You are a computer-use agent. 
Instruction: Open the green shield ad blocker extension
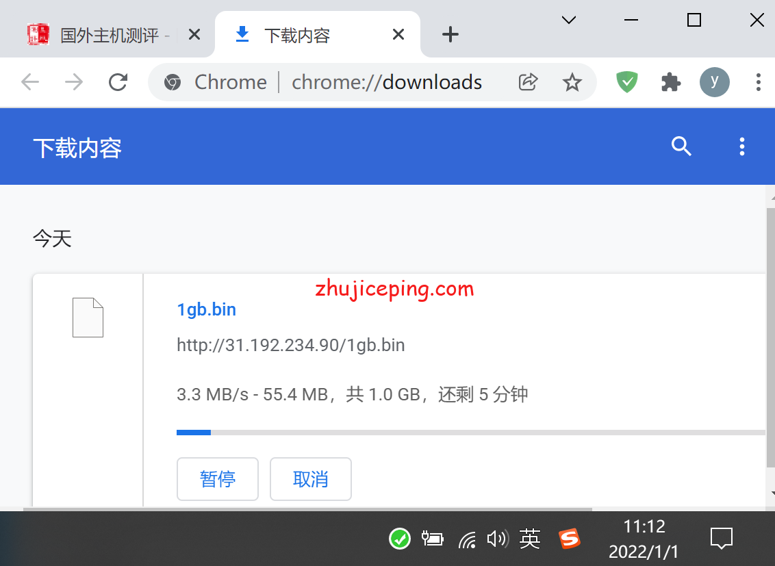[626, 82]
